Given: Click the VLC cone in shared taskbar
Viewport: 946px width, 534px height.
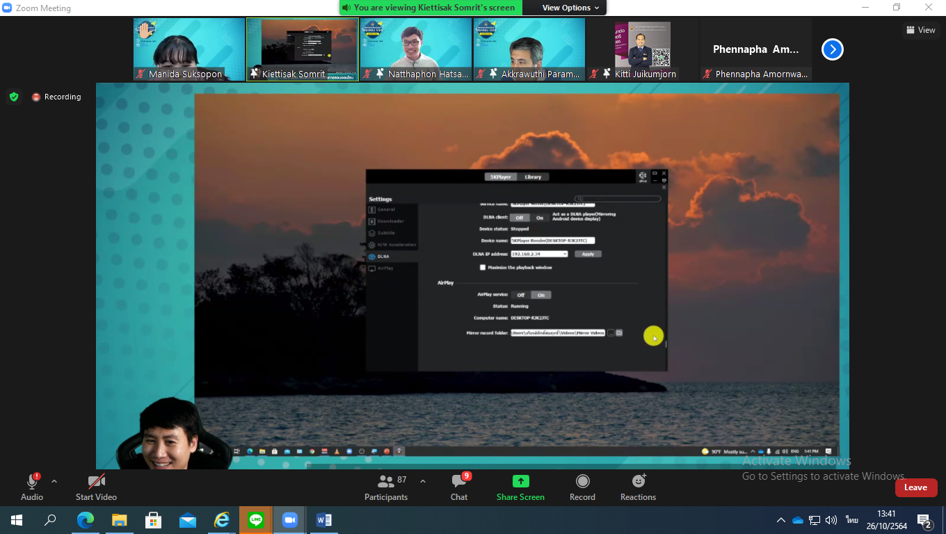Looking at the screenshot, I should click(x=337, y=451).
